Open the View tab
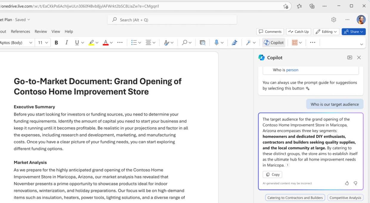370x203 pixels. pyautogui.click(x=55, y=31)
